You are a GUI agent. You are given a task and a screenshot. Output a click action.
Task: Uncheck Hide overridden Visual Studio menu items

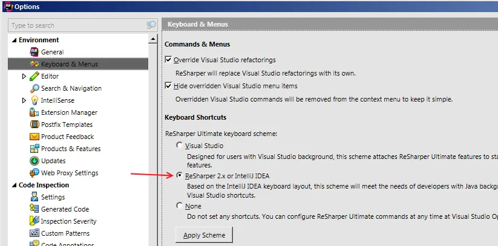coord(169,86)
